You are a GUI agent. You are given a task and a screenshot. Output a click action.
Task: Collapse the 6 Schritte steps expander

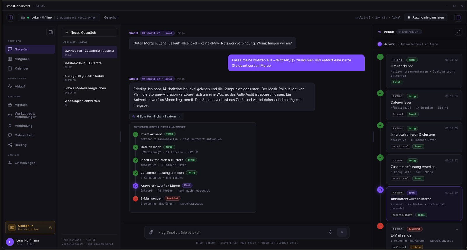coord(157,117)
